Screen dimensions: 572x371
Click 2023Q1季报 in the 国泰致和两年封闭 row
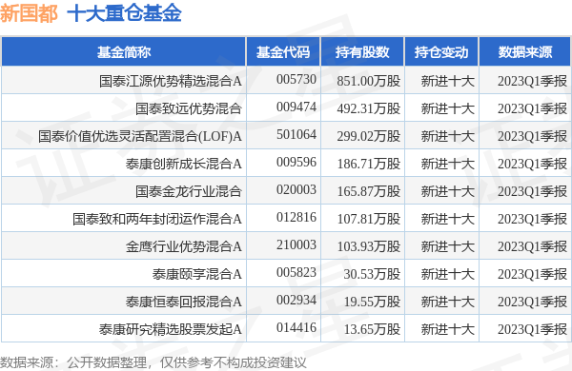click(532, 219)
